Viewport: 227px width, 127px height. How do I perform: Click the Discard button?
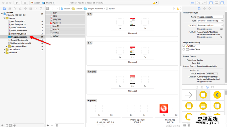pyautogui.click(x=212, y=74)
